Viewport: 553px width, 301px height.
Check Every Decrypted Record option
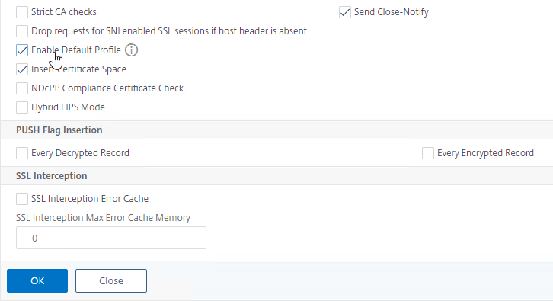click(22, 153)
